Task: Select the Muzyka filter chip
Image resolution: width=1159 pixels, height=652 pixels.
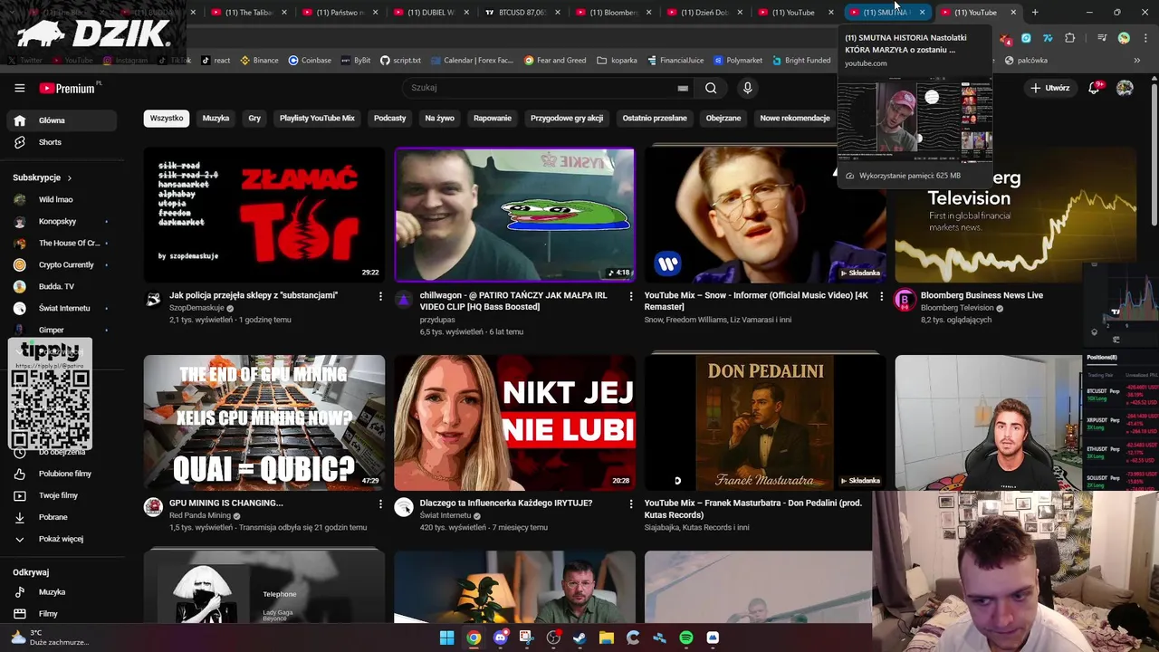Action: coord(216,119)
